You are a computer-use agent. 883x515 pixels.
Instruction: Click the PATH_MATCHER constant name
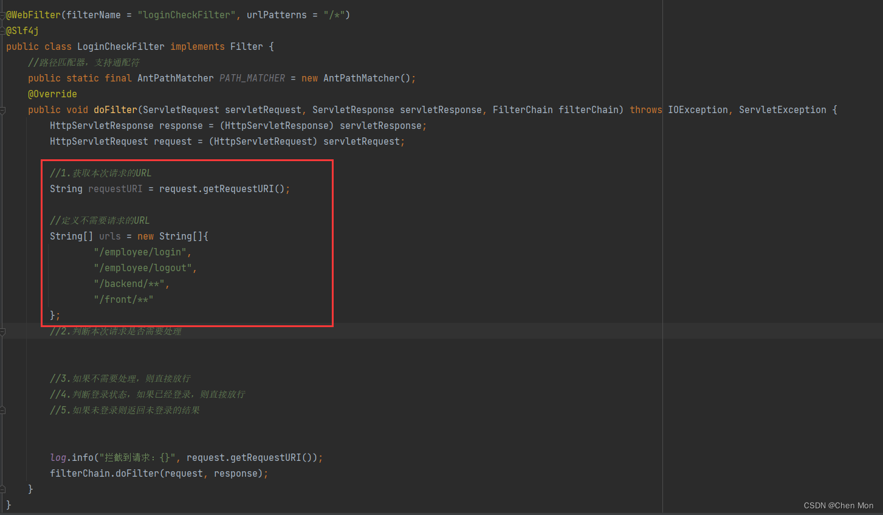[252, 78]
